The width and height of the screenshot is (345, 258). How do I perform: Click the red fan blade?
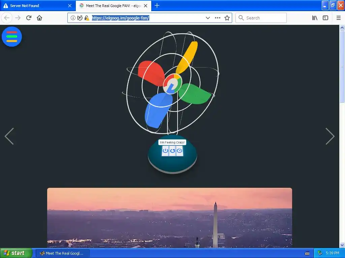coord(151,73)
